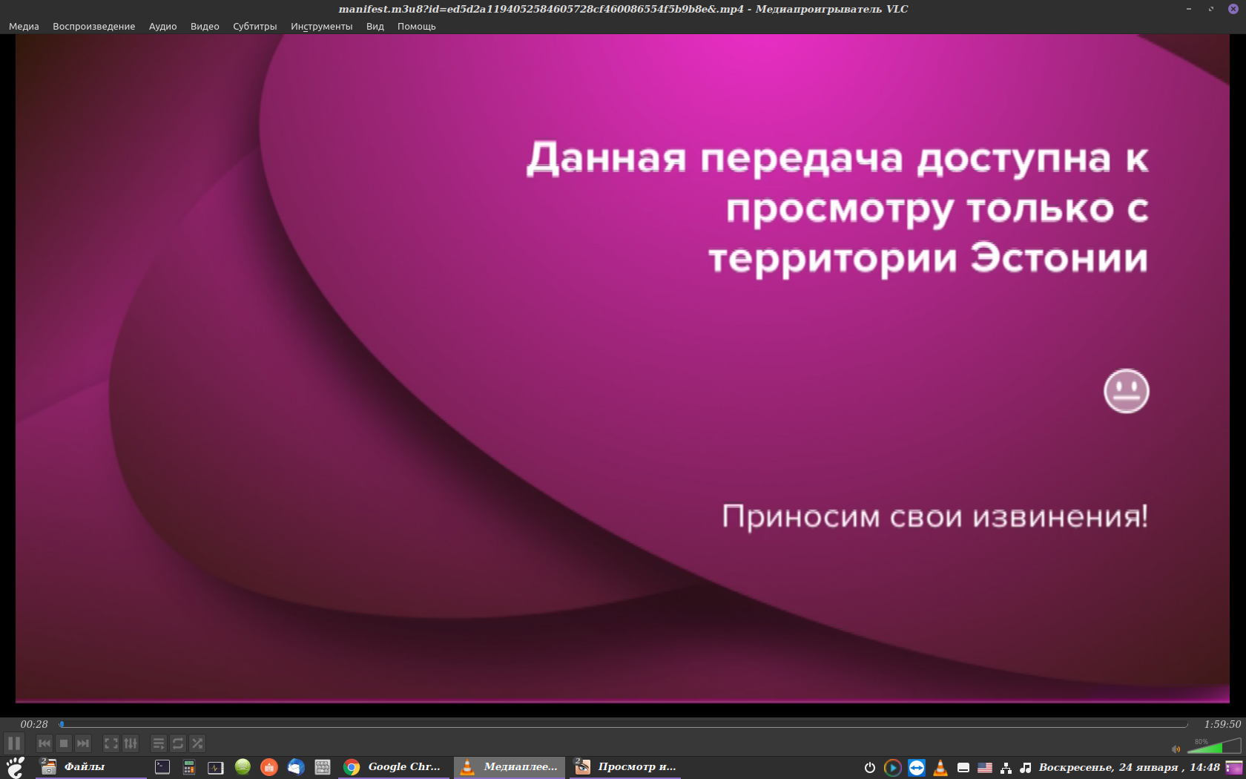Open extended settings equalizer icon
The width and height of the screenshot is (1246, 779).
click(x=131, y=743)
